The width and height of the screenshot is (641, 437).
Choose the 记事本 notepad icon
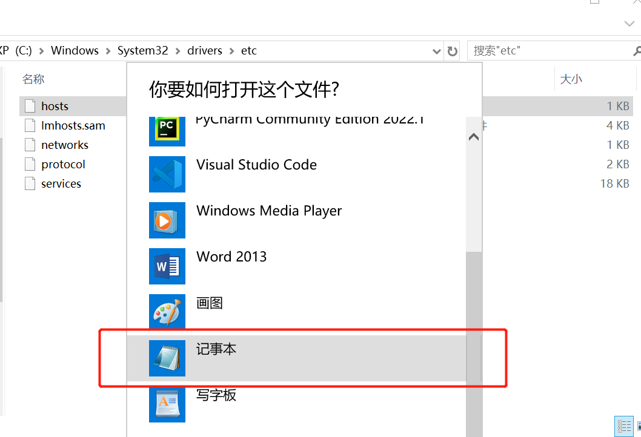167,358
